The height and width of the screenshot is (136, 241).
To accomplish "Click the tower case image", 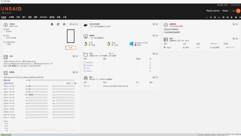I will [71, 36].
